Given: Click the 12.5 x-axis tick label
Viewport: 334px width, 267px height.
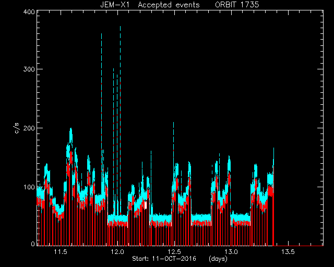Looking at the screenshot, I should (x=174, y=252).
